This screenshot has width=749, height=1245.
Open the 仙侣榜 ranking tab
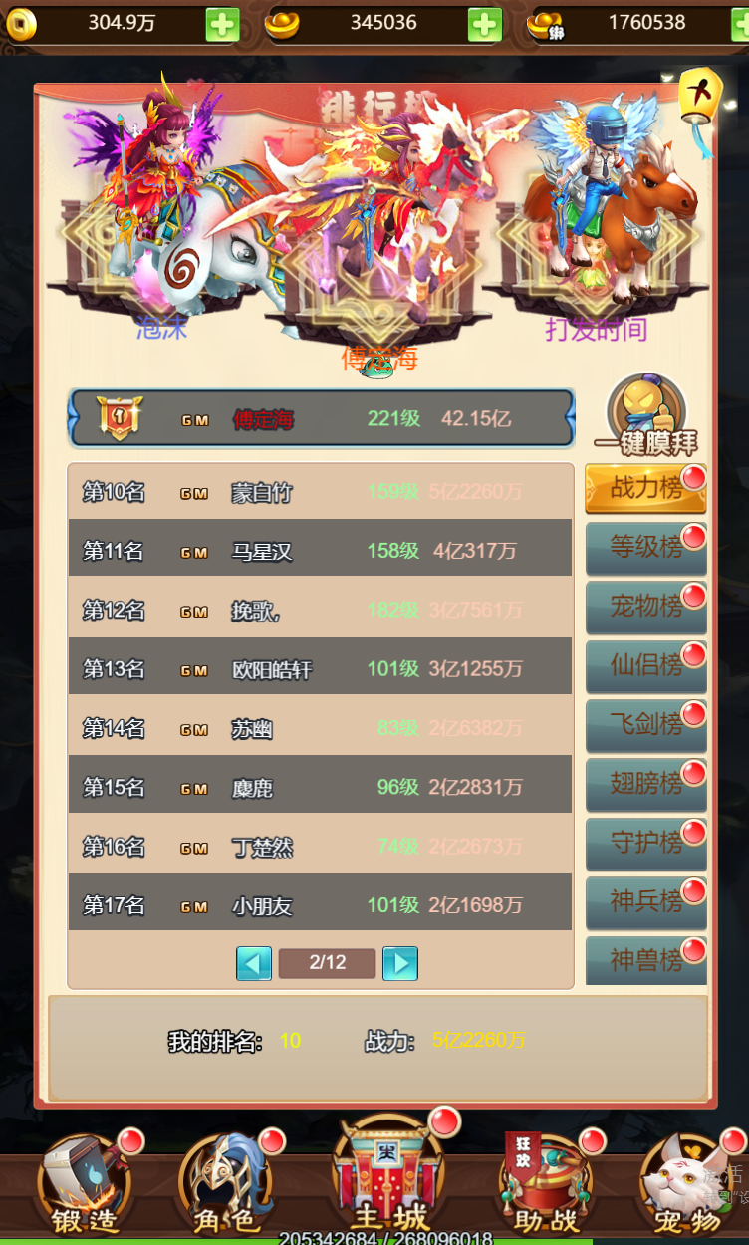[x=645, y=665]
